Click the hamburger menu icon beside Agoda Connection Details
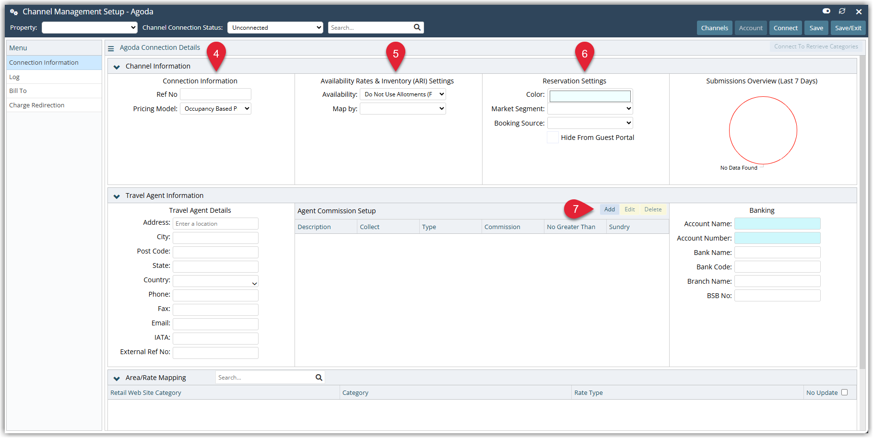 [x=111, y=48]
